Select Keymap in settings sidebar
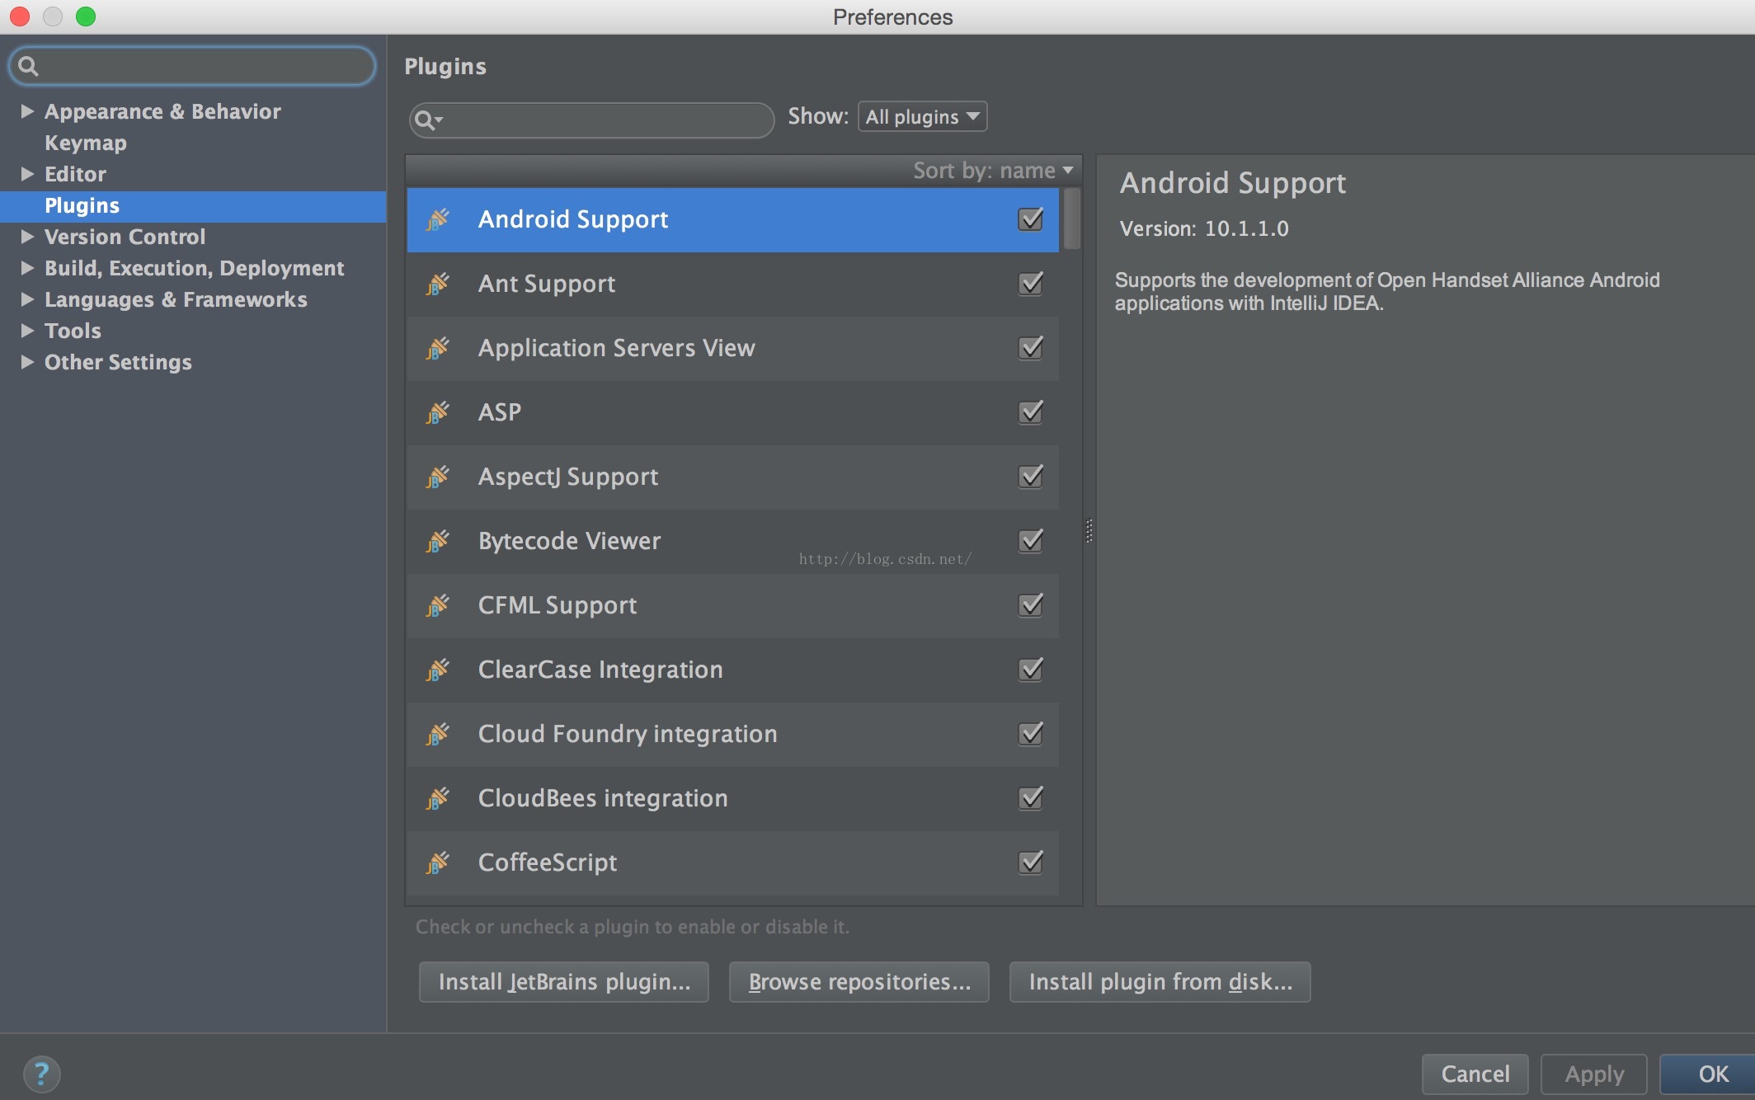Image resolution: width=1755 pixels, height=1100 pixels. coord(86,143)
